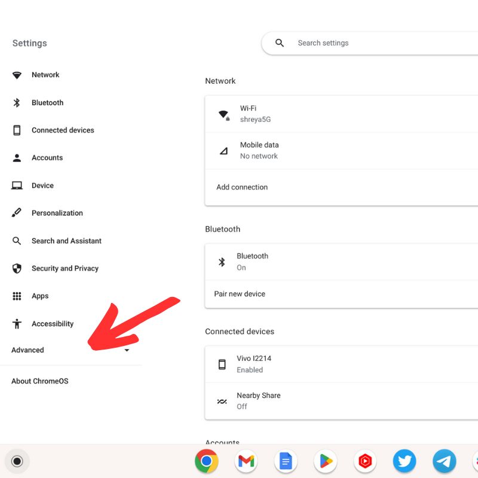Click the Wi-Fi locked signal icon
Image resolution: width=478 pixels, height=478 pixels.
coord(224,115)
